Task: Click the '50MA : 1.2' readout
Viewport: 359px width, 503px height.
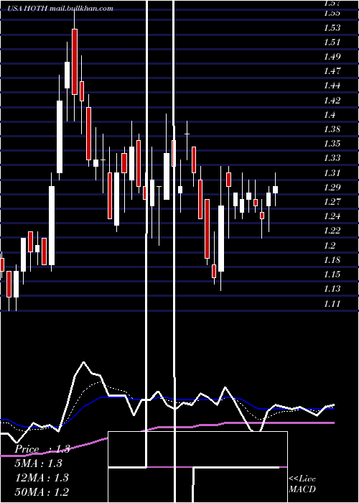Action: pos(42,492)
